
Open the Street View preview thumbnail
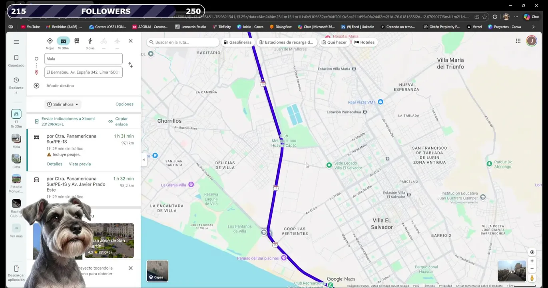coord(512,271)
